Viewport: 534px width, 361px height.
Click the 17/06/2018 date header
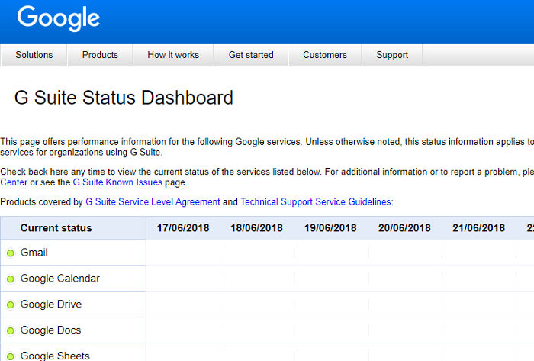point(183,228)
